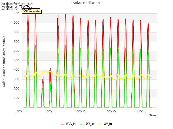Click the 300 y-axis tick label
This screenshot has width=173, height=129.
[16, 79]
